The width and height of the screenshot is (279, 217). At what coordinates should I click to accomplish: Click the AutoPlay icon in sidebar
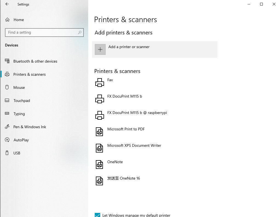[7, 140]
